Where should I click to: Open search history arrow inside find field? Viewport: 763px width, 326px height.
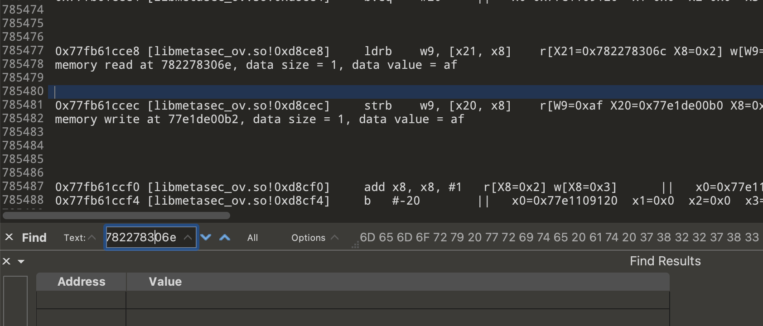[x=188, y=237]
